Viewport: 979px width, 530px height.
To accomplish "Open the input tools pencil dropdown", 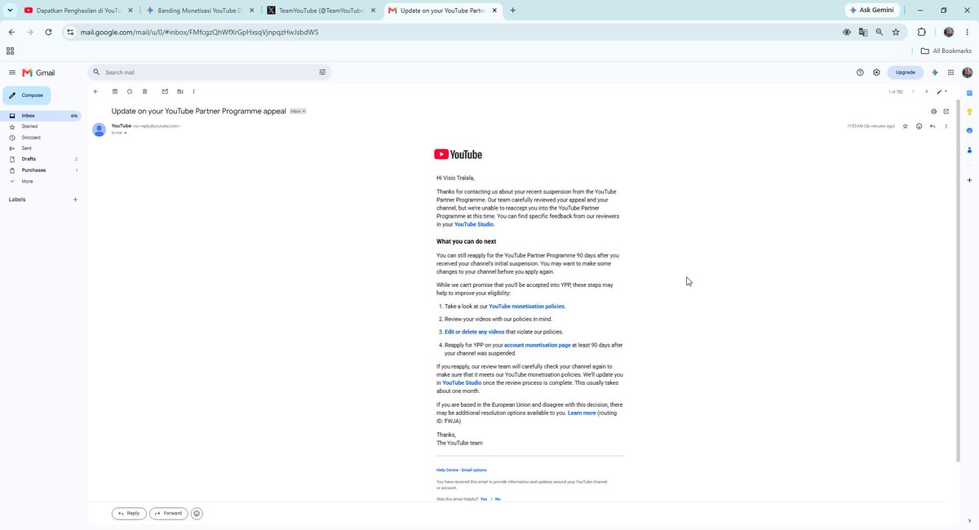I will (x=941, y=91).
